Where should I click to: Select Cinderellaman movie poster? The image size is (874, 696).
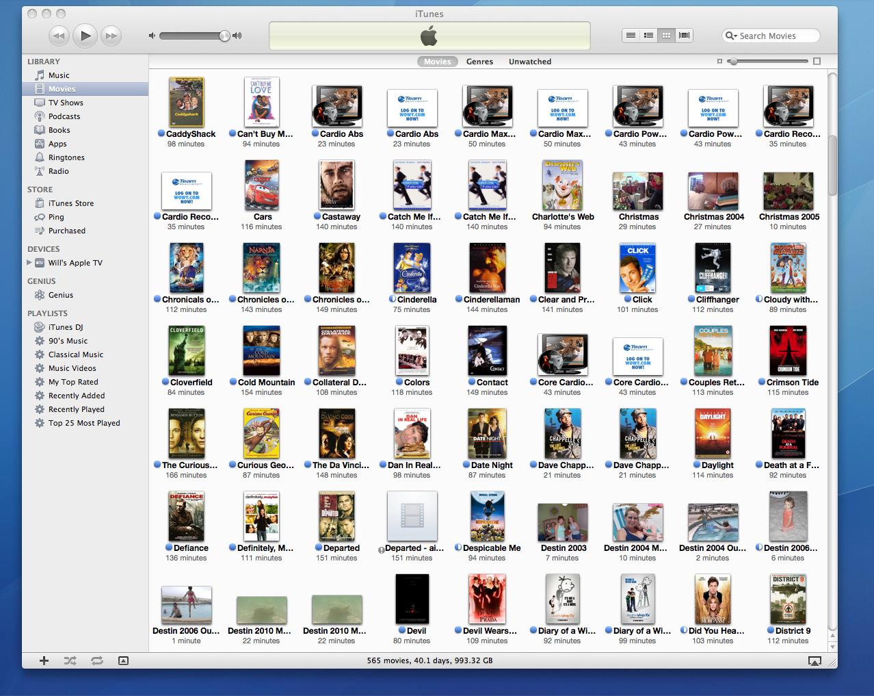click(x=488, y=268)
